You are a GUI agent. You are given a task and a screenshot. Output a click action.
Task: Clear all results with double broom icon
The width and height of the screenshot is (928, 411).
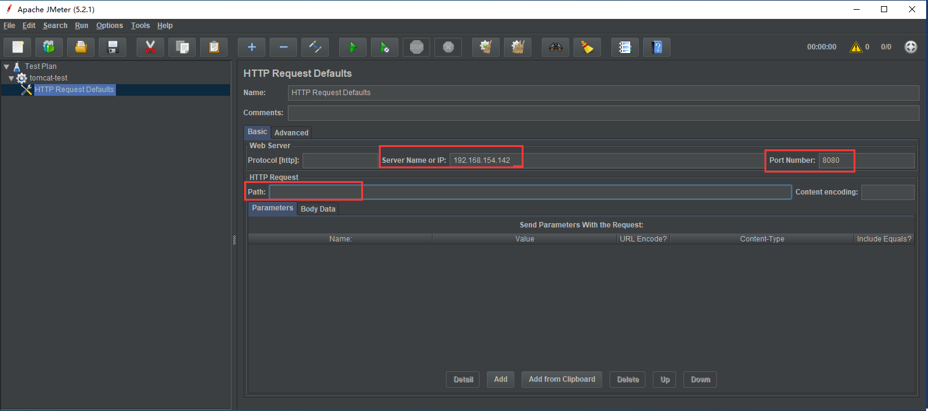(x=518, y=47)
